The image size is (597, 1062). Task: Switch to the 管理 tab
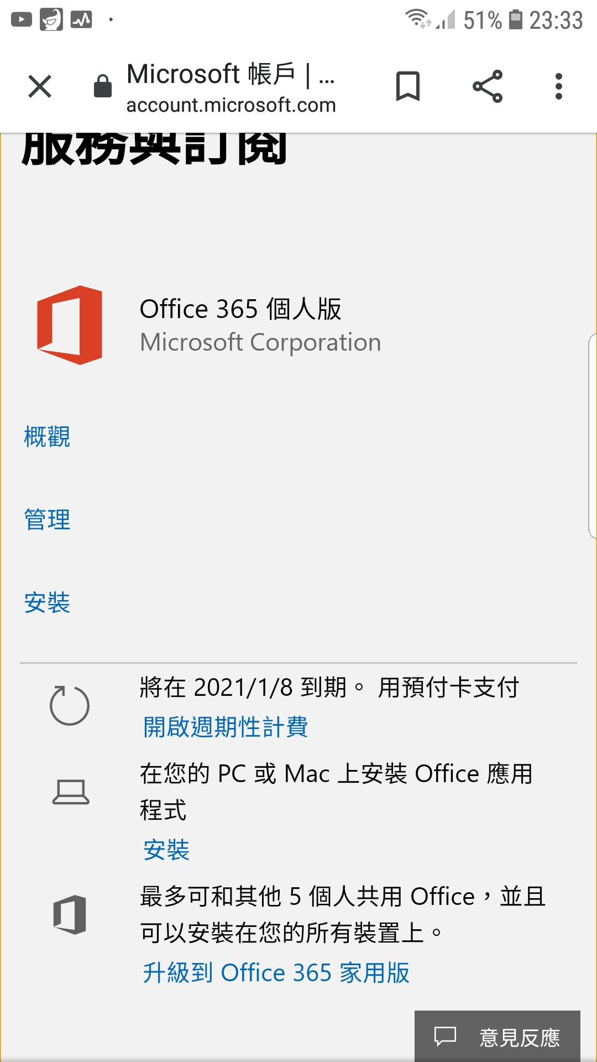click(47, 520)
